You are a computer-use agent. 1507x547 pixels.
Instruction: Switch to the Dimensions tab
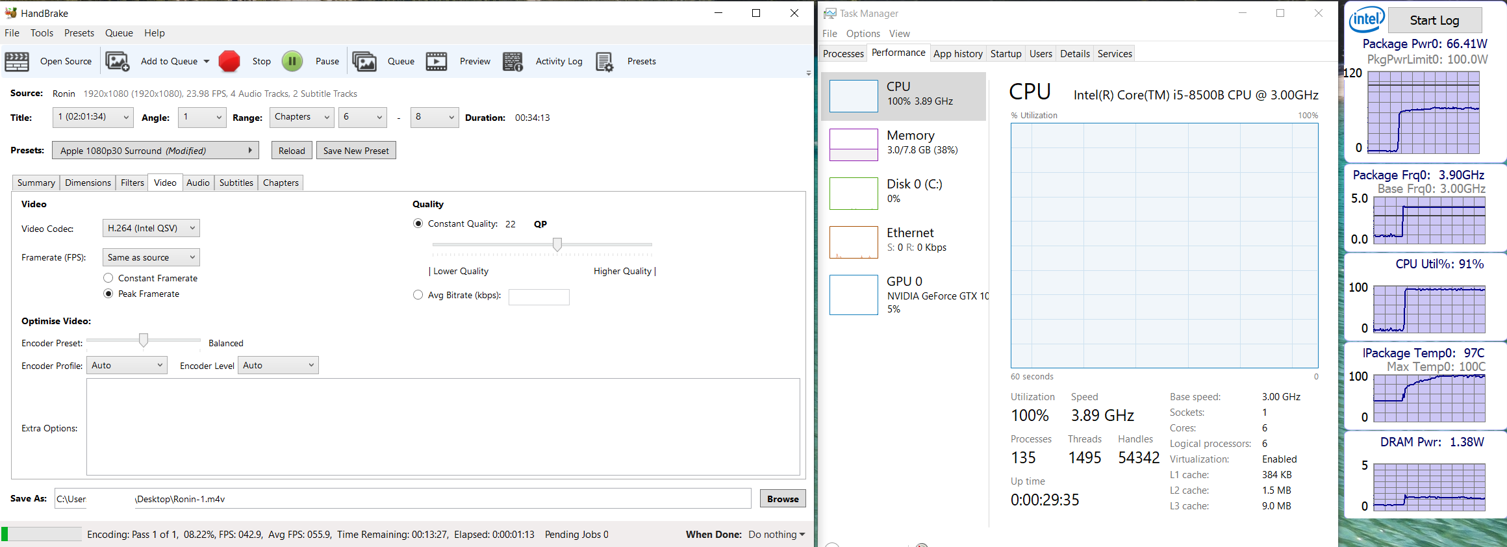(x=88, y=183)
